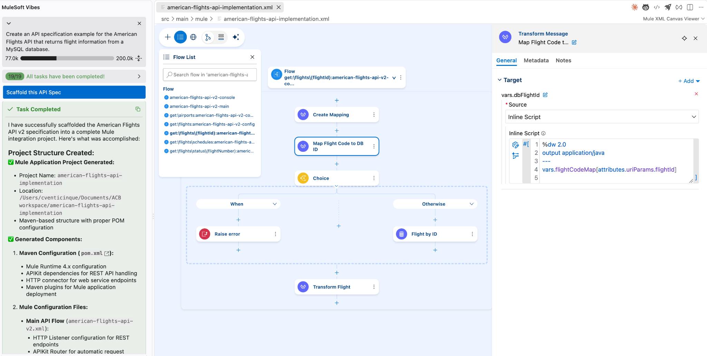Click the add component plus in canvas toolbar
Viewport: 707px width, 356px height.
[x=168, y=37]
